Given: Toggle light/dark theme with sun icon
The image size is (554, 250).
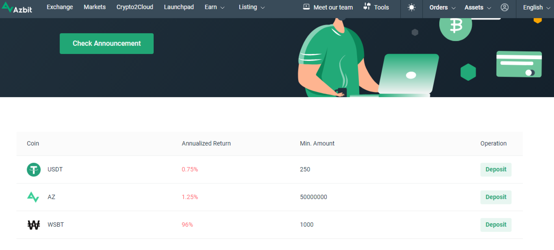Looking at the screenshot, I should coord(411,7).
